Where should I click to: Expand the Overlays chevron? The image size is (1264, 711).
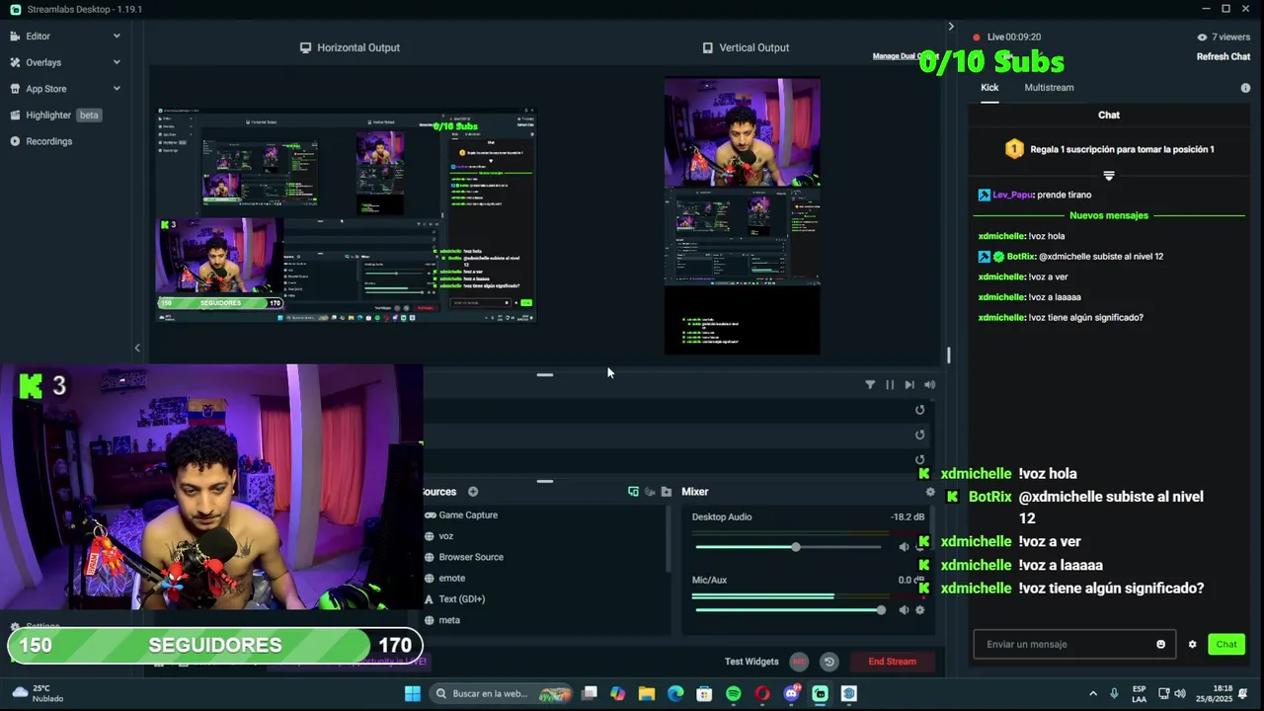pos(117,62)
